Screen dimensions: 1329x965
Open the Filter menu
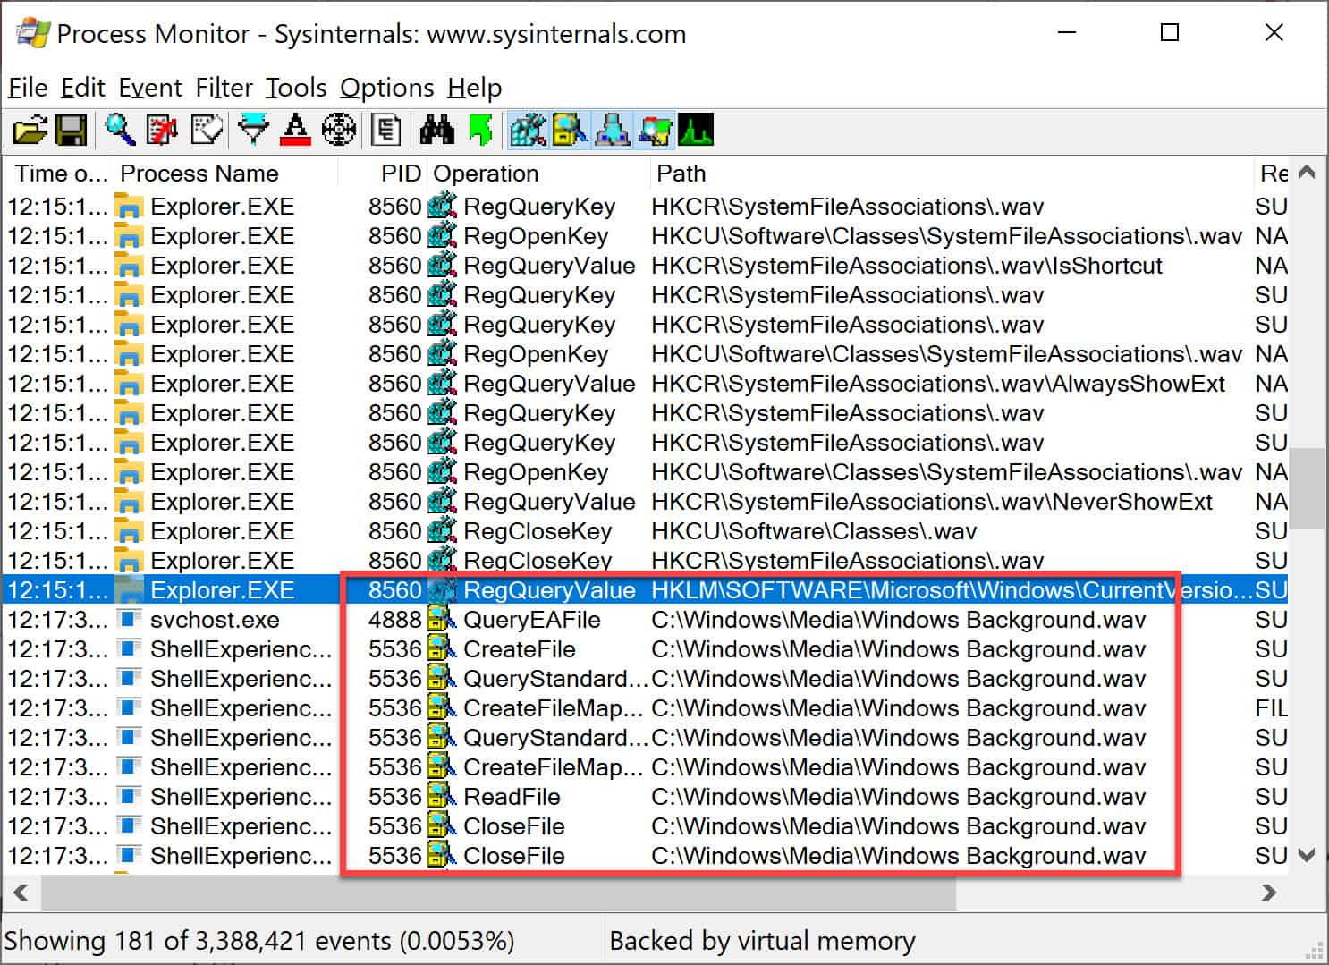[224, 88]
